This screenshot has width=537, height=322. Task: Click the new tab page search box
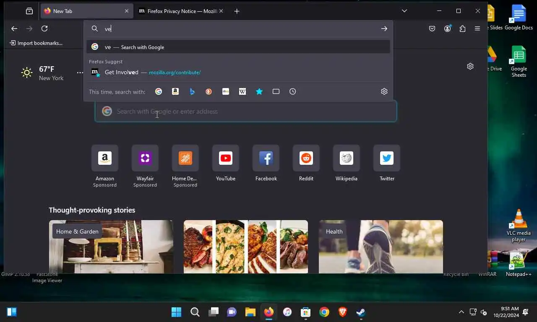(x=246, y=112)
